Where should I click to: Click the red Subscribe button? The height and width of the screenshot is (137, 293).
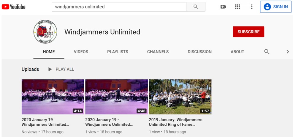[248, 32]
